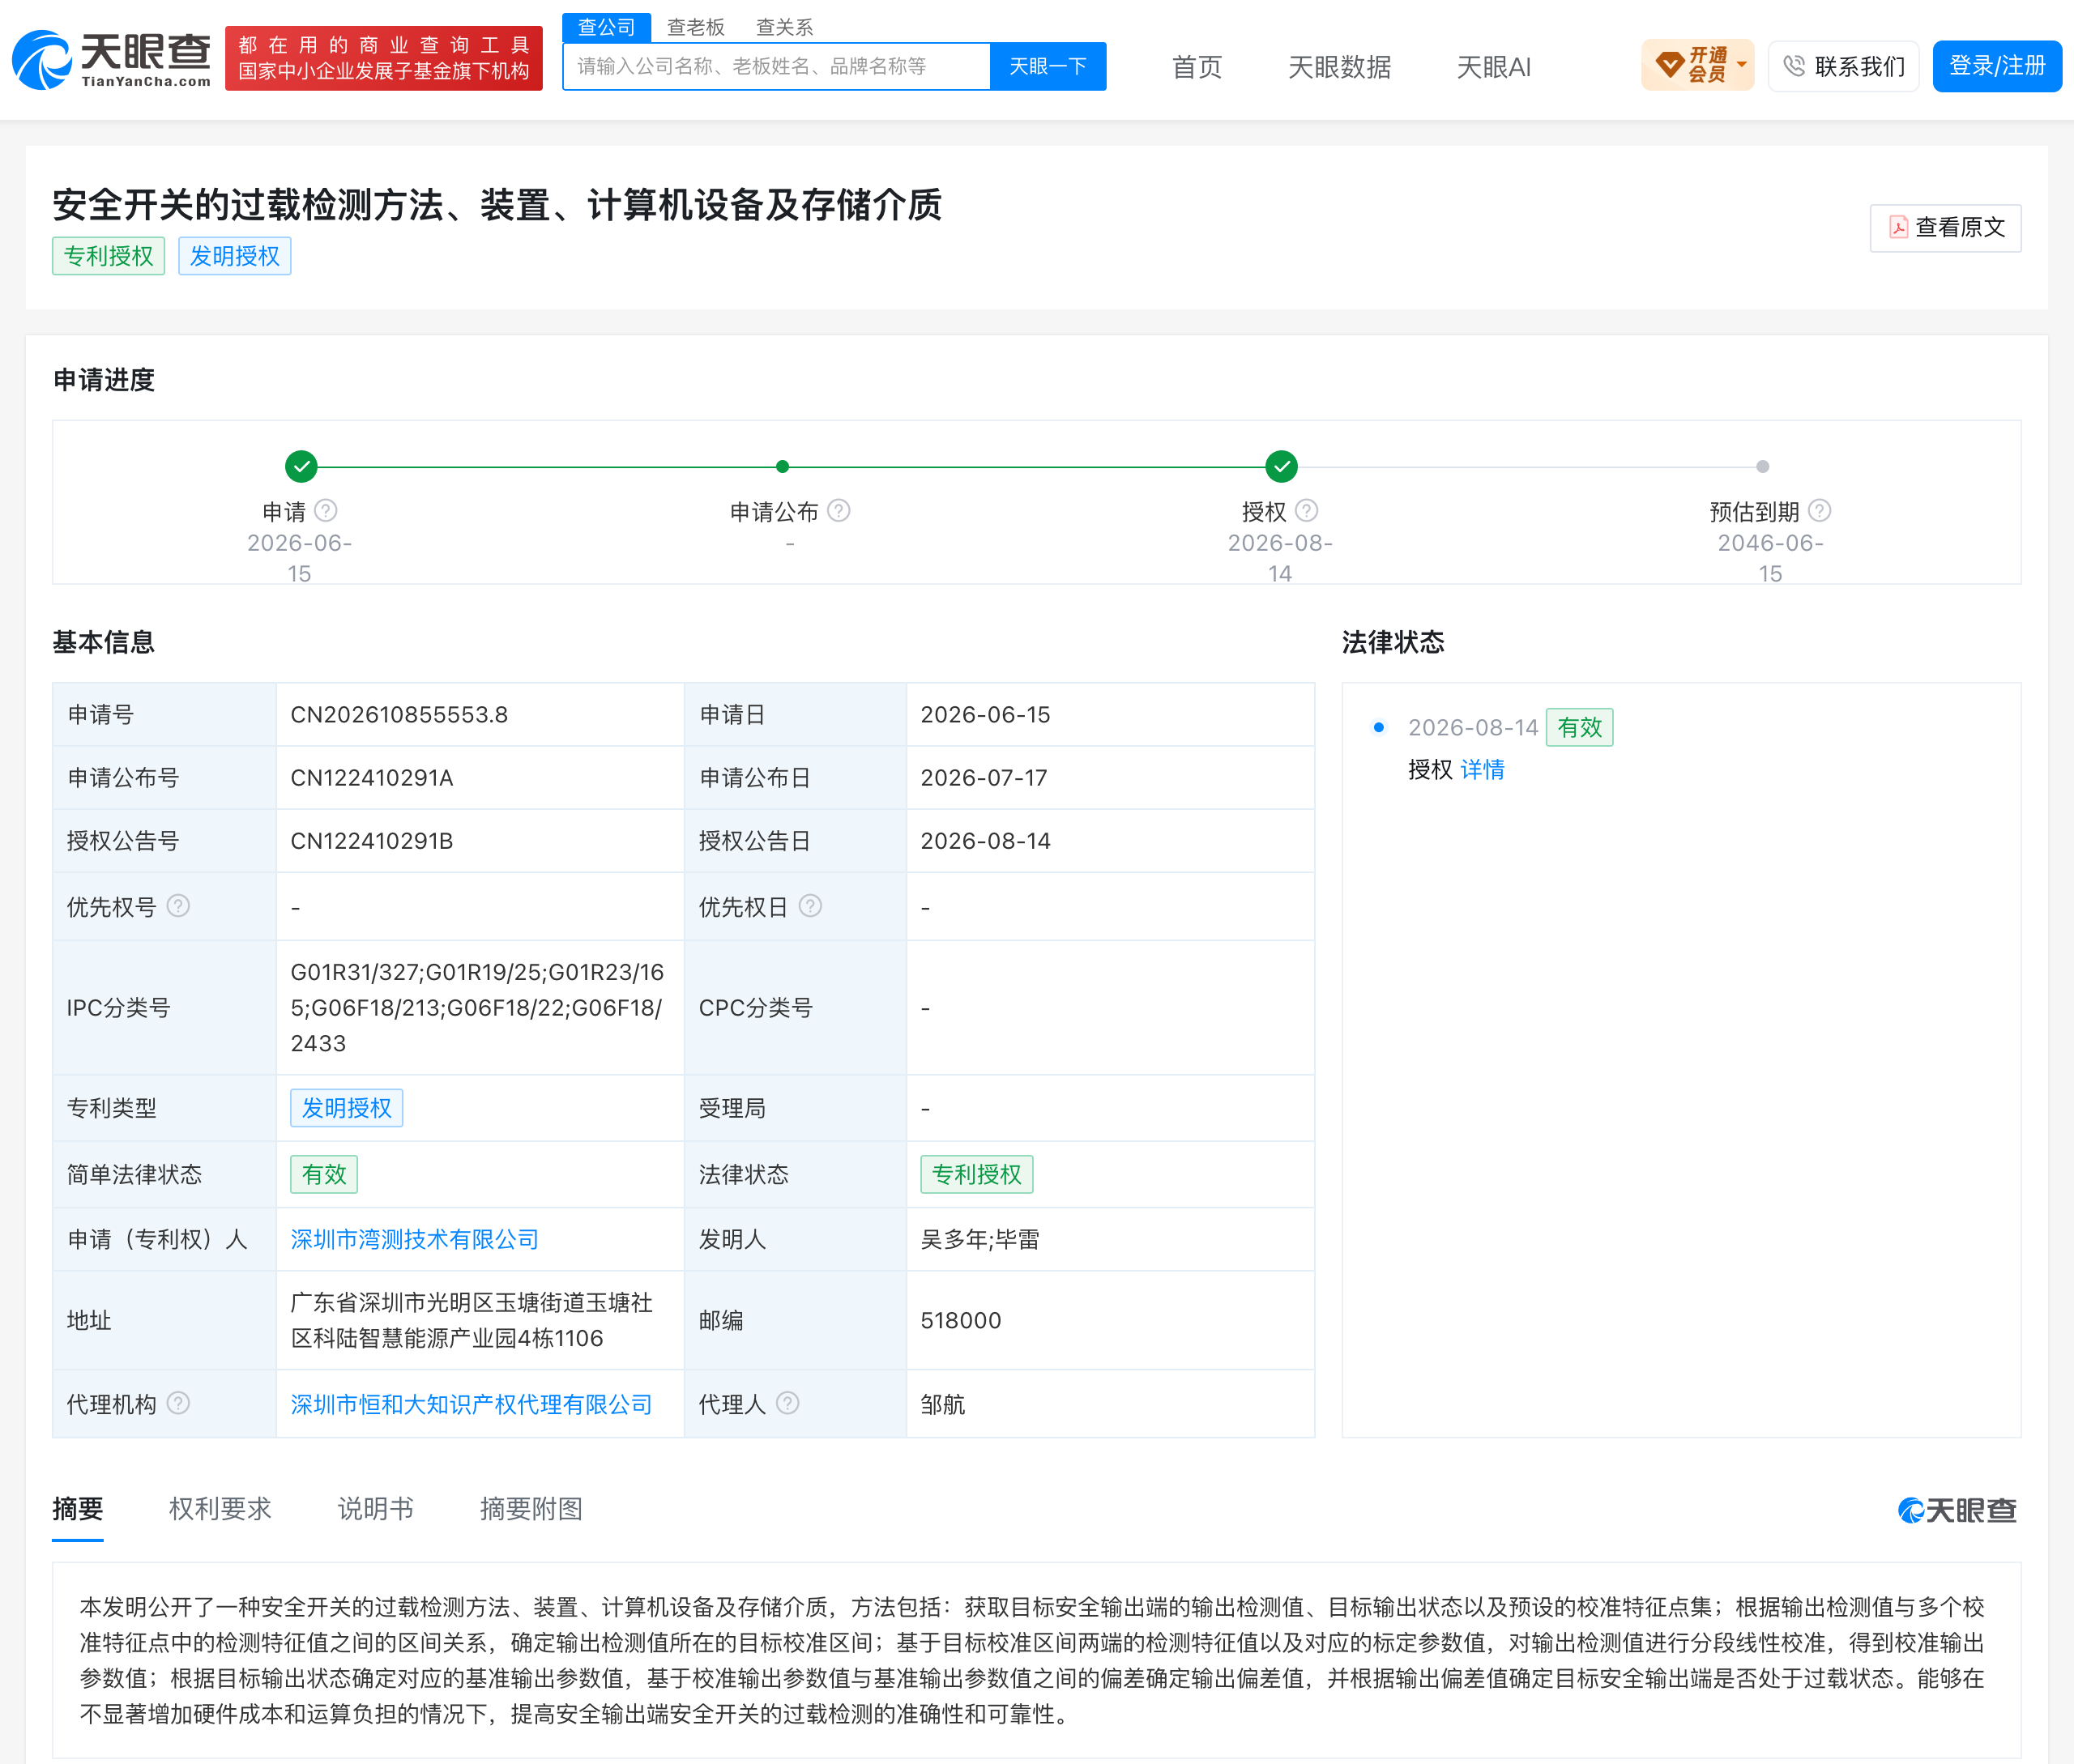
Task: Expand the 开通会员 dropdown arrow
Action: click(x=1742, y=65)
